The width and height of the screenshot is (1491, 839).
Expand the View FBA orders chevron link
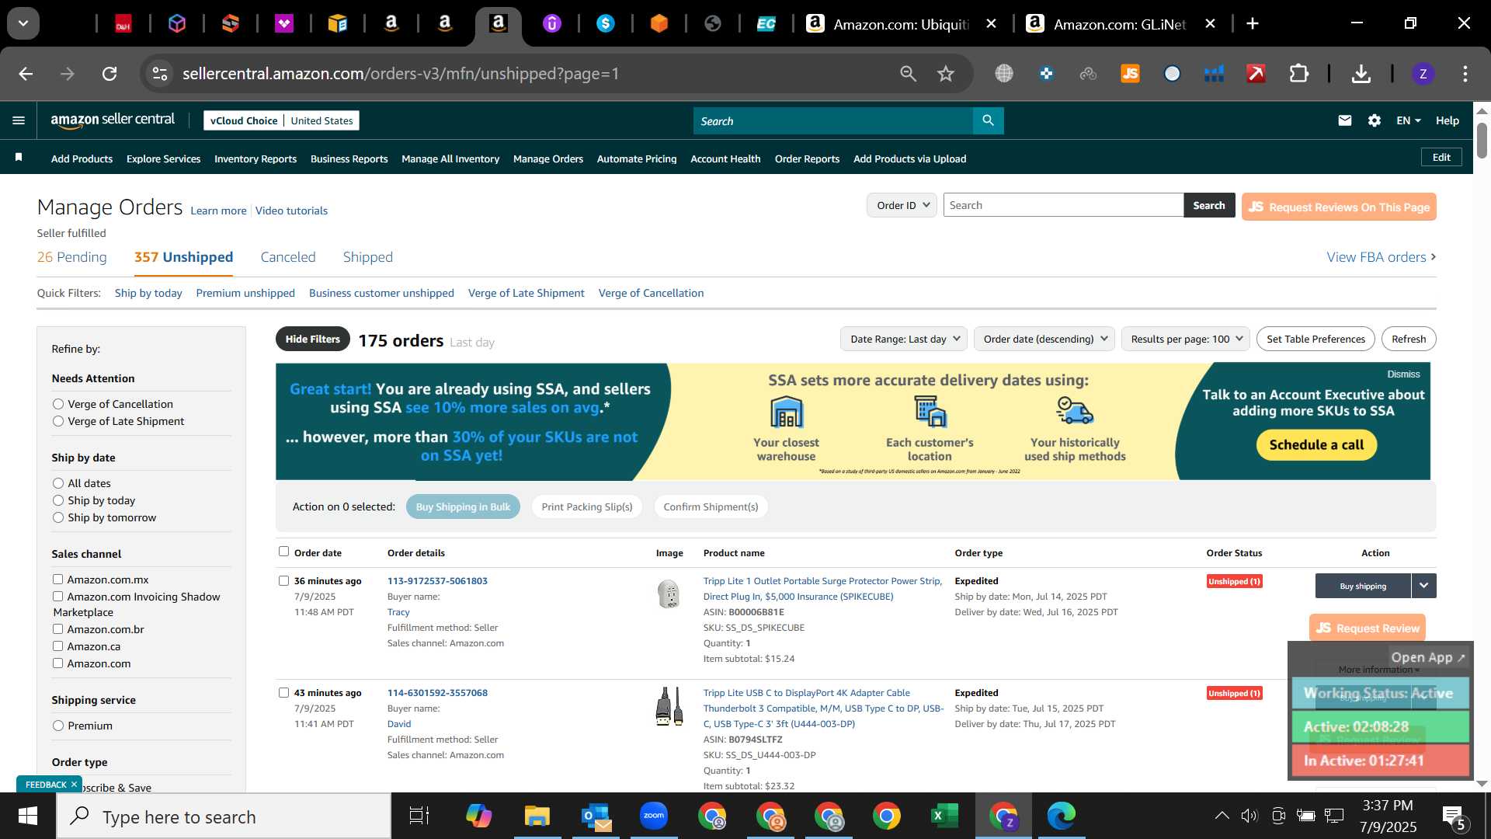[x=1382, y=257]
